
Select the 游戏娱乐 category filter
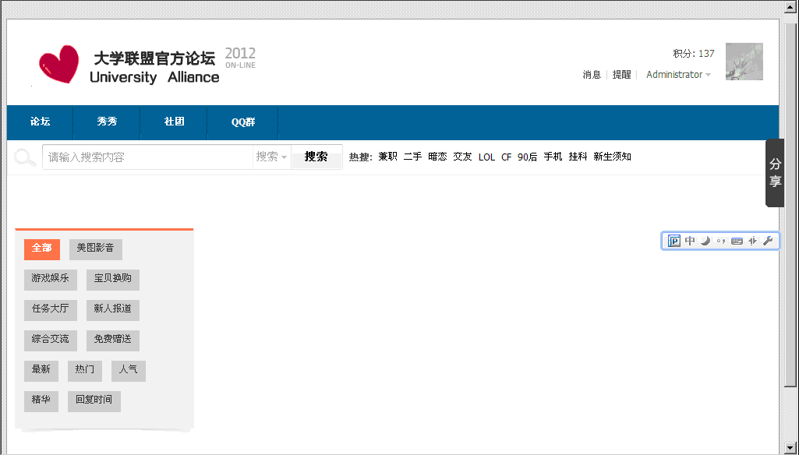point(51,280)
